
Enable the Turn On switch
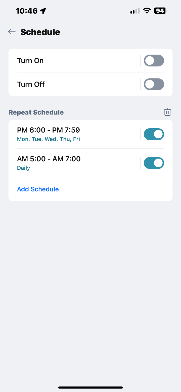(x=154, y=61)
